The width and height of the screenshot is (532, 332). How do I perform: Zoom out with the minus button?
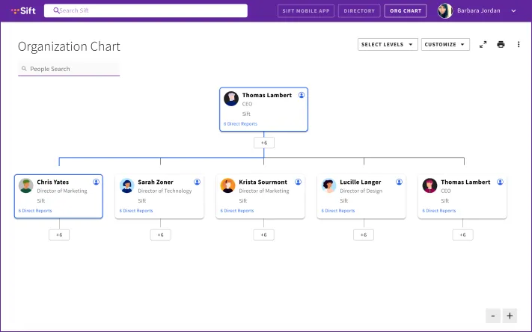pos(493,316)
